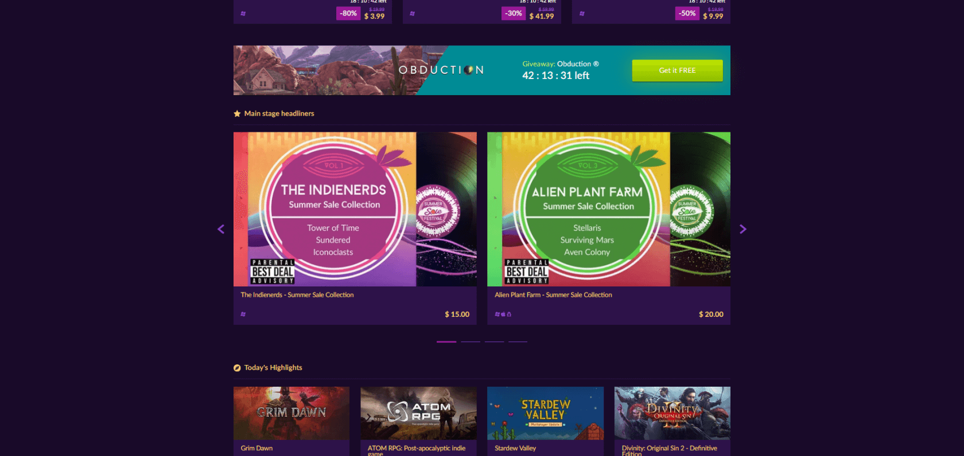Click the $ 41.99 sale price
This screenshot has height=456, width=964.
point(542,16)
